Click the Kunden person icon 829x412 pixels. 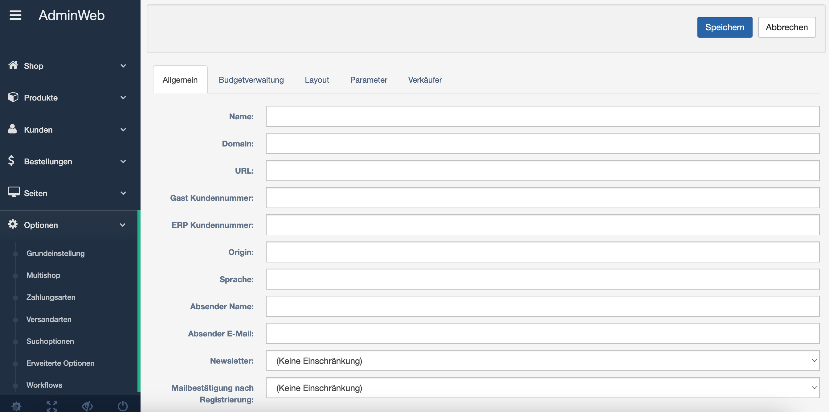pyautogui.click(x=13, y=129)
